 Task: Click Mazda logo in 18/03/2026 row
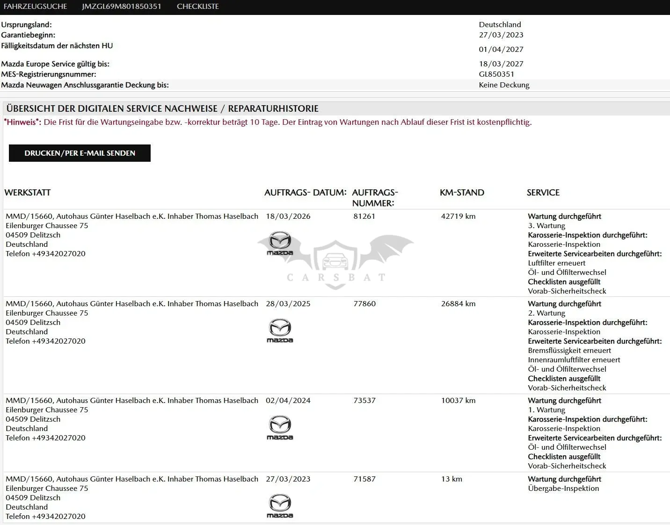[x=280, y=243]
